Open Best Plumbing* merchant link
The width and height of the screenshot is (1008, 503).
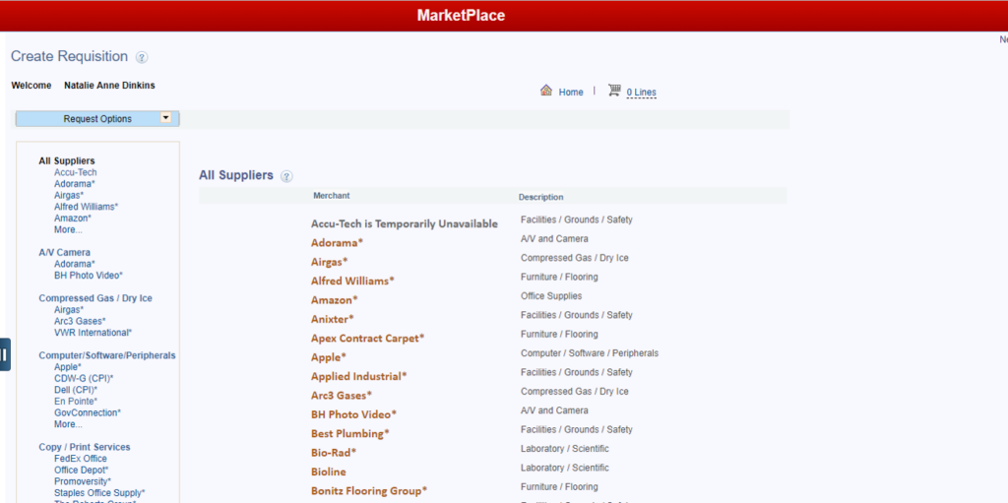tap(350, 433)
